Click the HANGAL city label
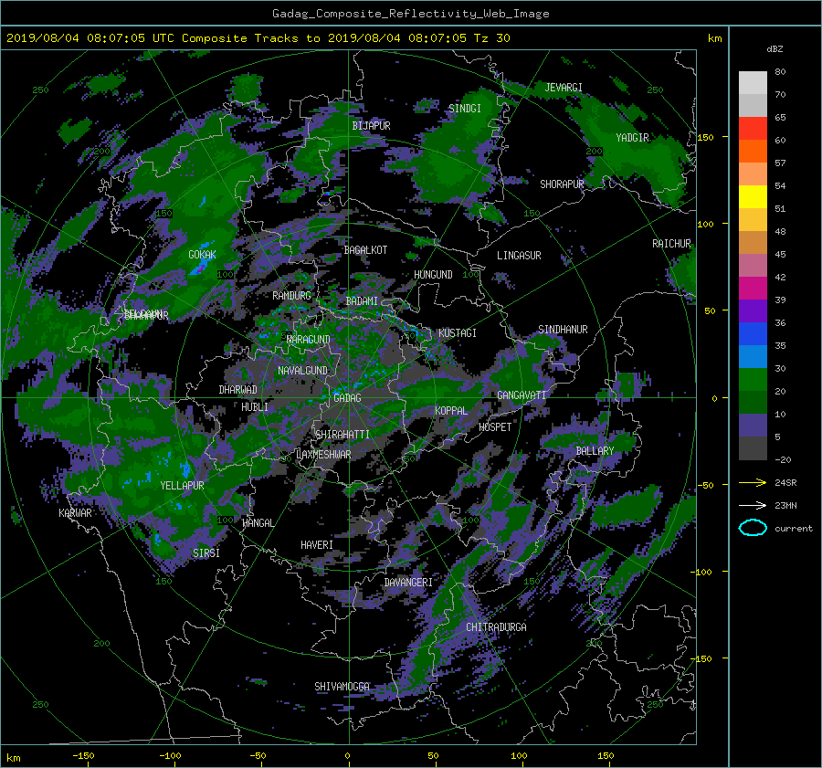822x768 pixels. tap(258, 523)
